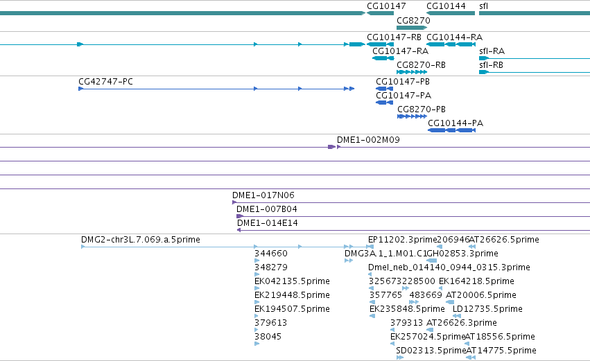The height and width of the screenshot is (361, 590).
Task: Click Dmel_neb_014140_0944_0315.3prime label
Action: click(449, 267)
